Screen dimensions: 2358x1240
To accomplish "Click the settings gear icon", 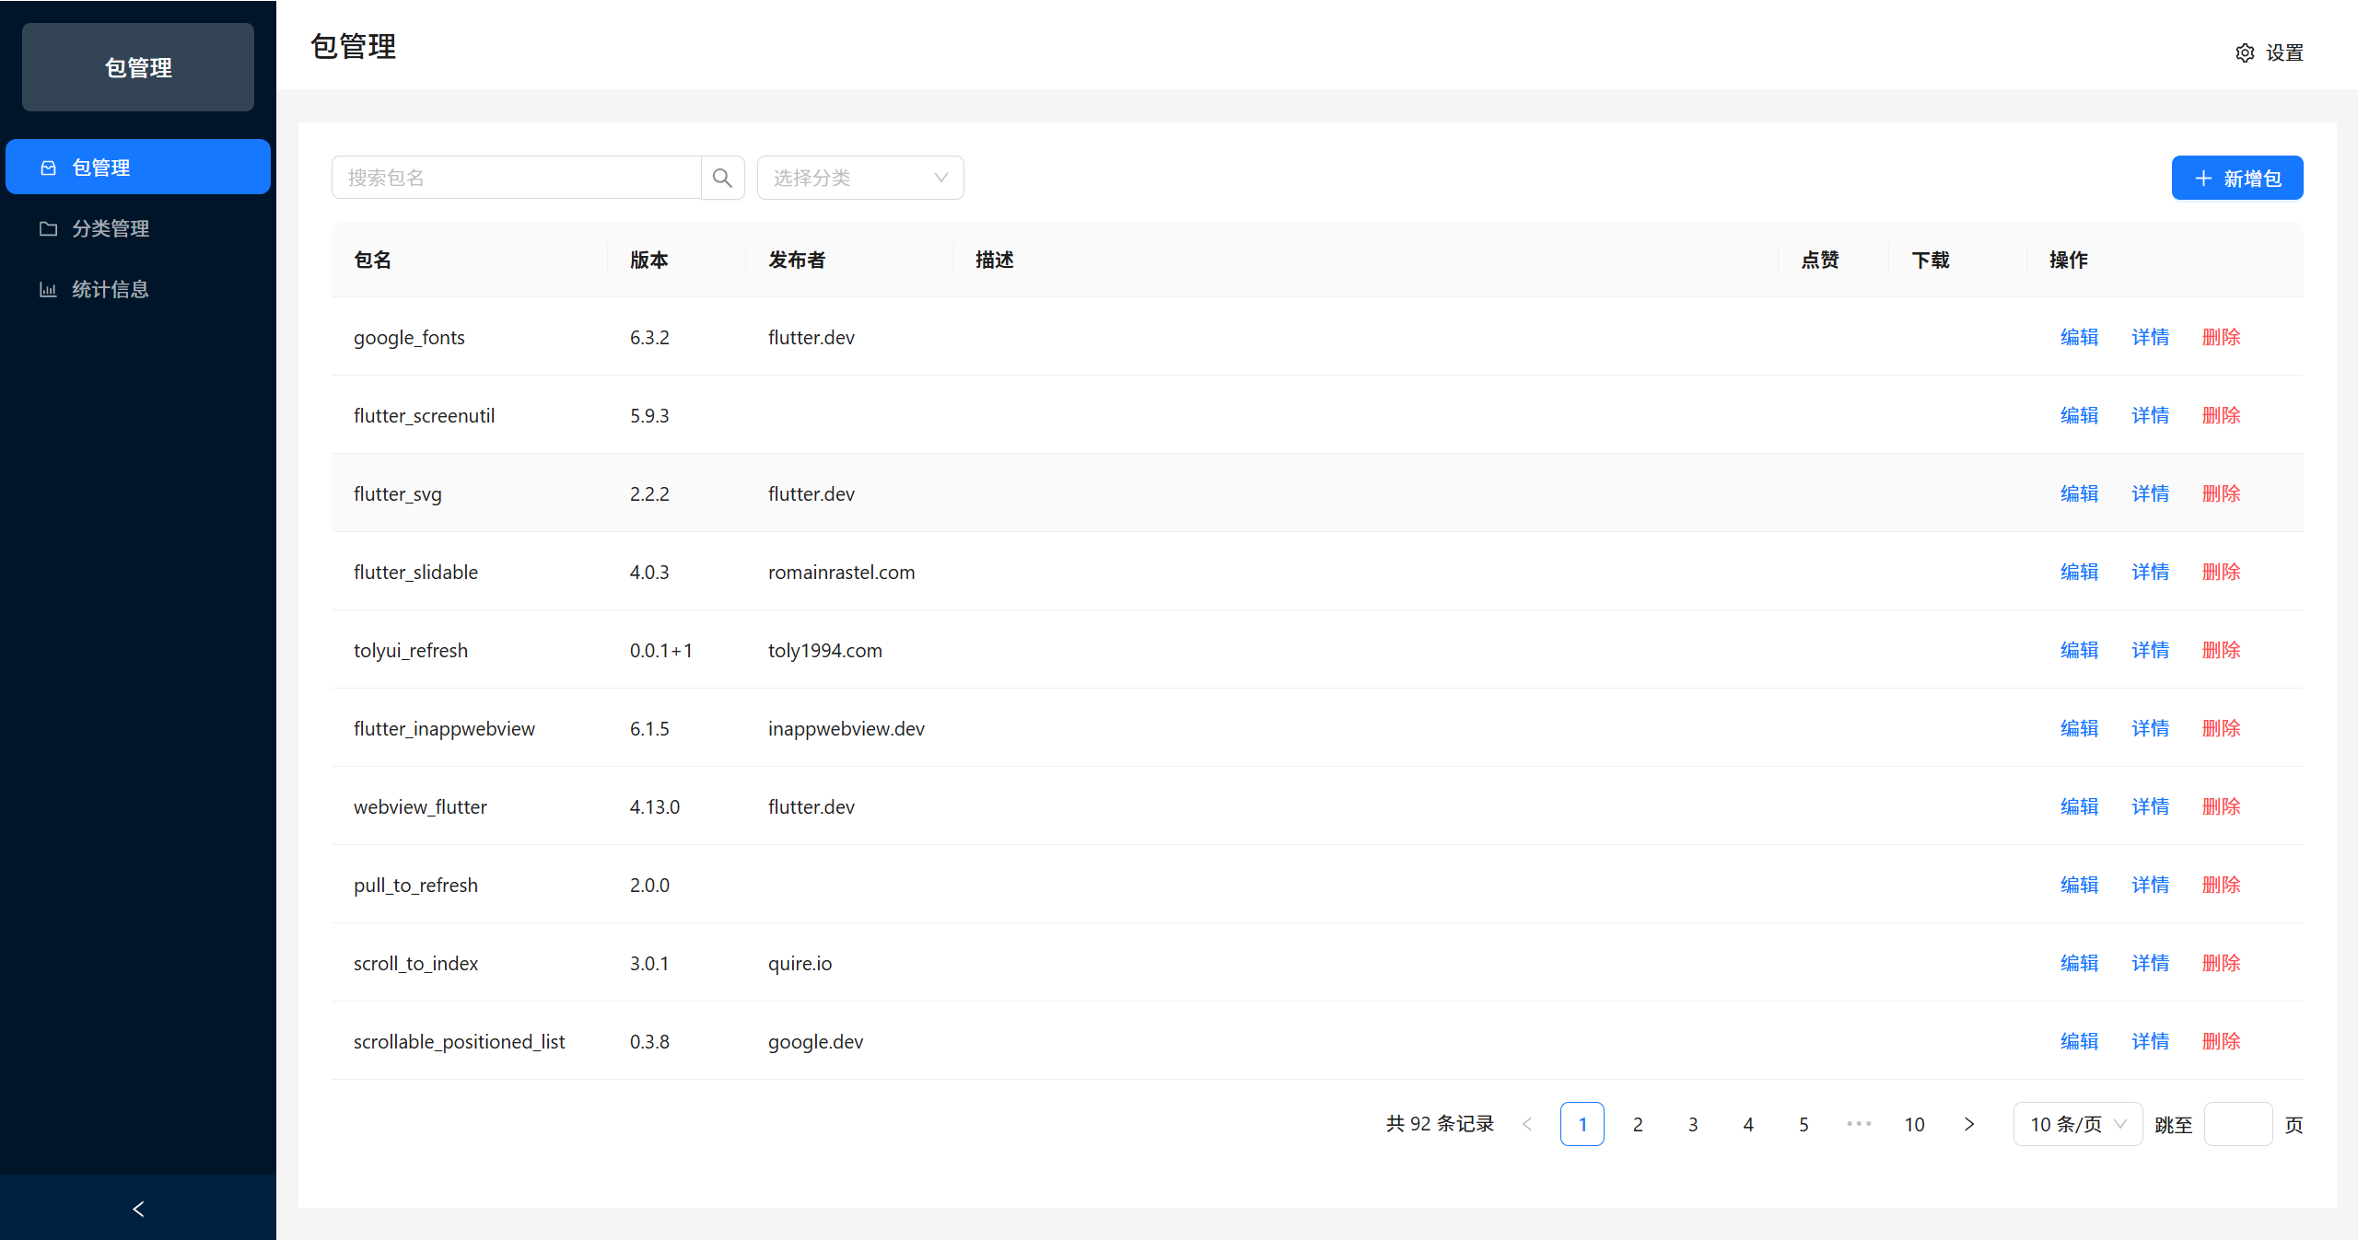I will [2245, 52].
